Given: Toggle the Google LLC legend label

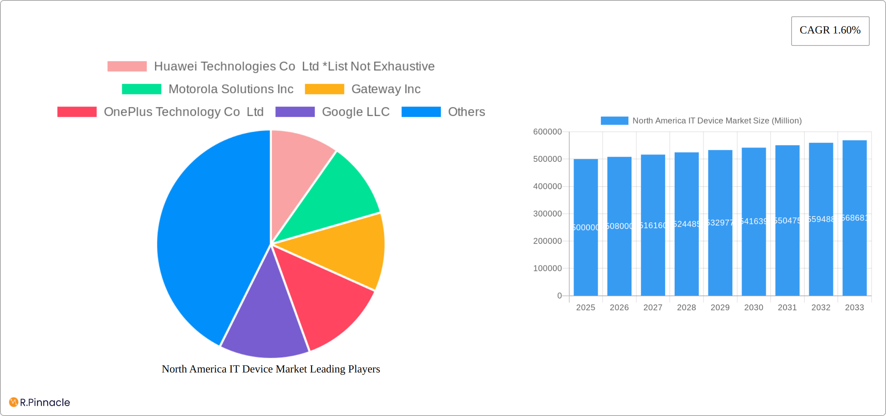Looking at the screenshot, I should (x=356, y=112).
